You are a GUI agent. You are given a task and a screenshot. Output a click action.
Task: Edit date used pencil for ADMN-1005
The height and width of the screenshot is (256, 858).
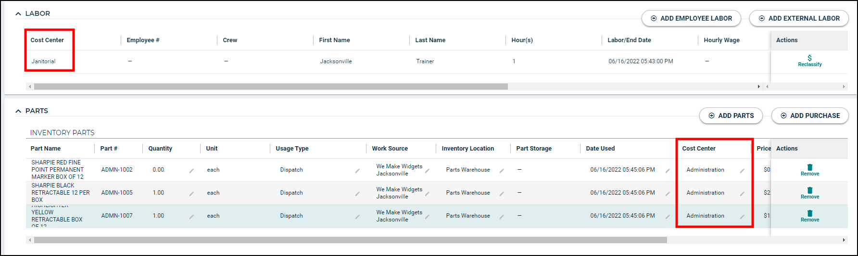point(668,194)
